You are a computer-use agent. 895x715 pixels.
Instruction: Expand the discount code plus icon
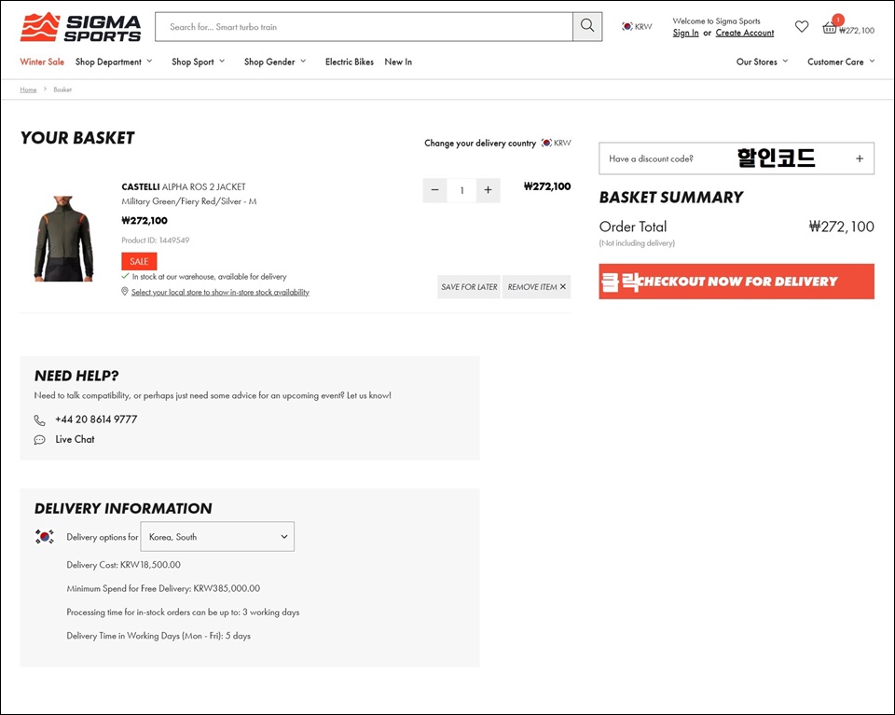859,158
